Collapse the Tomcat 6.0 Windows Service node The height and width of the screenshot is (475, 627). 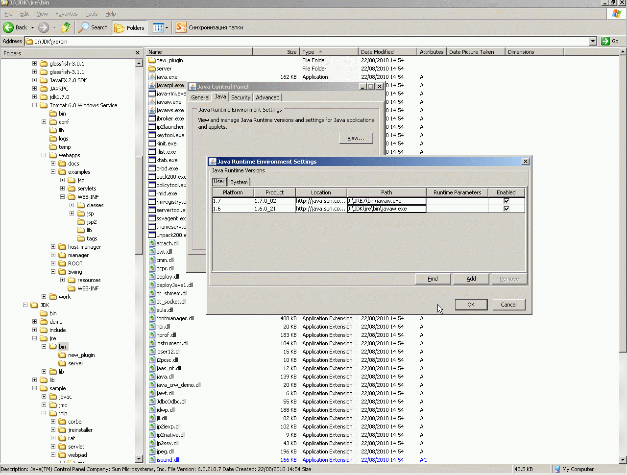click(34, 105)
